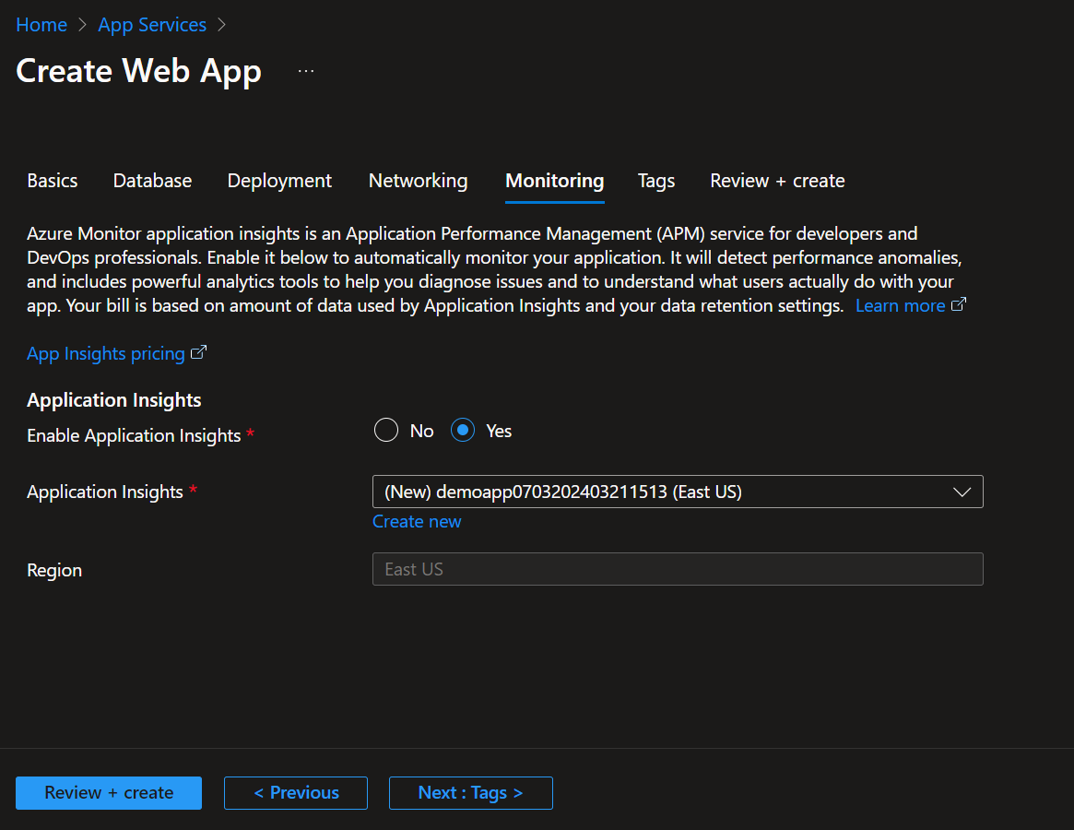The height and width of the screenshot is (830, 1074).
Task: Click the Application Insights section heading
Action: click(x=113, y=400)
